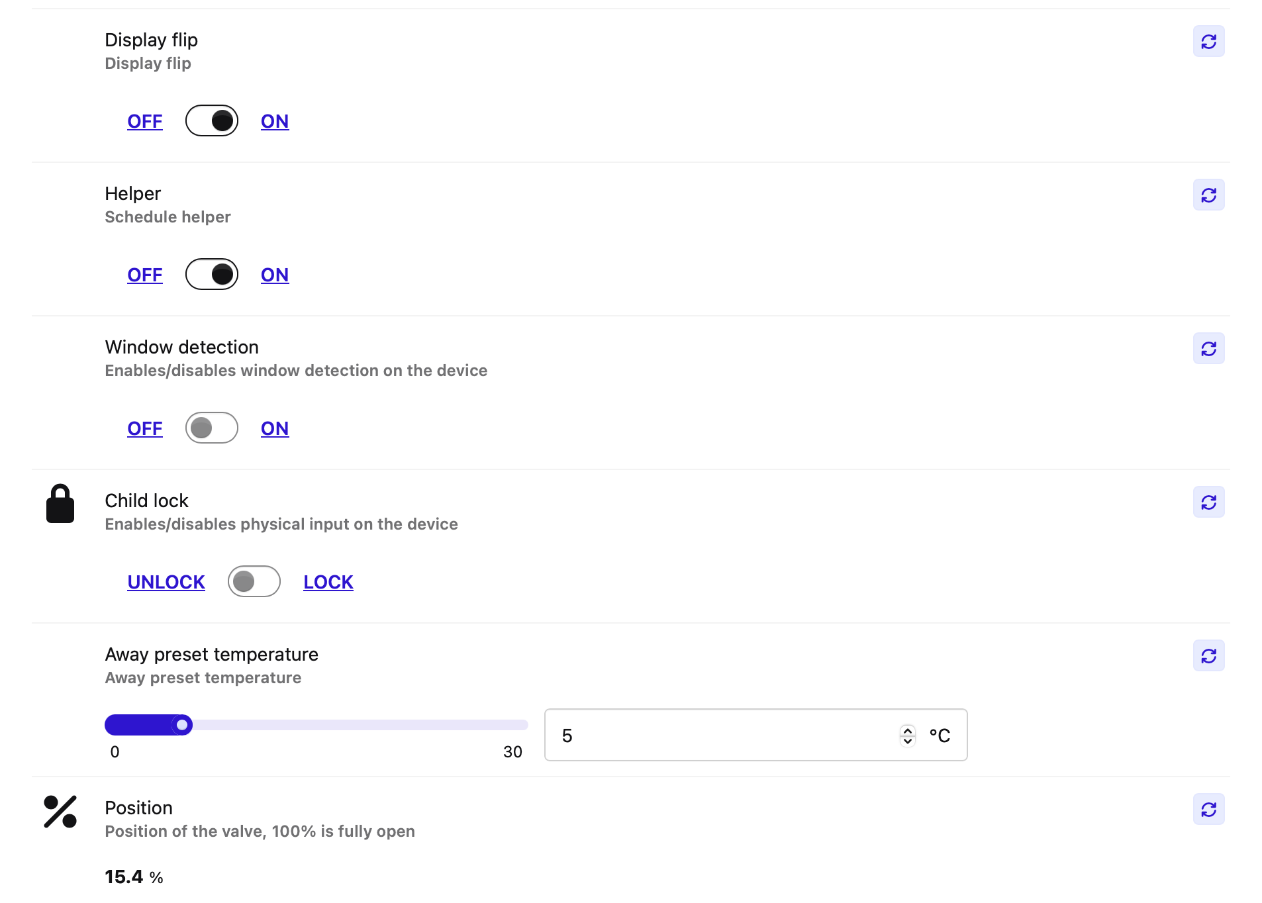1262x903 pixels.
Task: Click the Away preset temperature slider
Action: 316,725
